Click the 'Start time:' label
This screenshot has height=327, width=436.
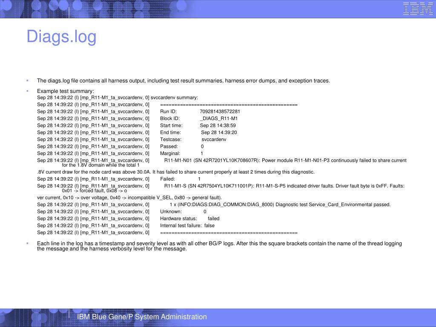[171, 126]
